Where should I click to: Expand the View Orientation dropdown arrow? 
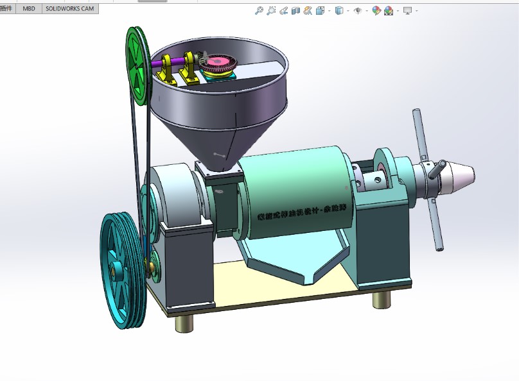329,11
